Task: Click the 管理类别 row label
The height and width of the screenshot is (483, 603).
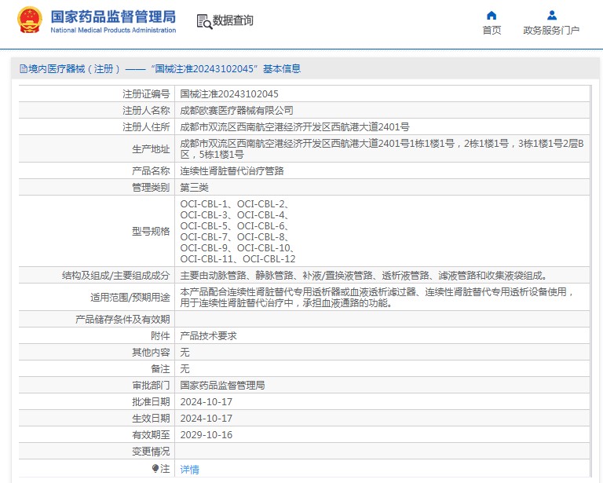Action: click(151, 187)
